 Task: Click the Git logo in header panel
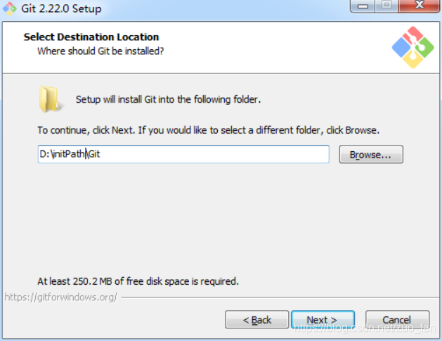(413, 47)
